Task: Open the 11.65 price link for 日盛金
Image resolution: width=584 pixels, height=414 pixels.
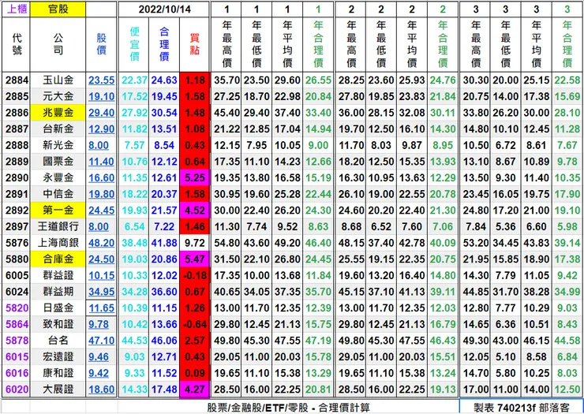Action: click(x=101, y=308)
